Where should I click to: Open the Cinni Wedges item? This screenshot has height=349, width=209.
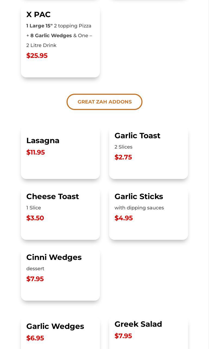pyautogui.click(x=54, y=257)
